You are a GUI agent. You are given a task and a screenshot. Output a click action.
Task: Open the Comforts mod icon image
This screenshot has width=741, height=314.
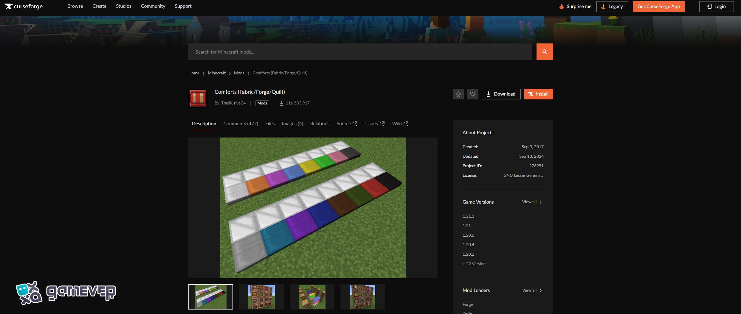click(x=198, y=98)
